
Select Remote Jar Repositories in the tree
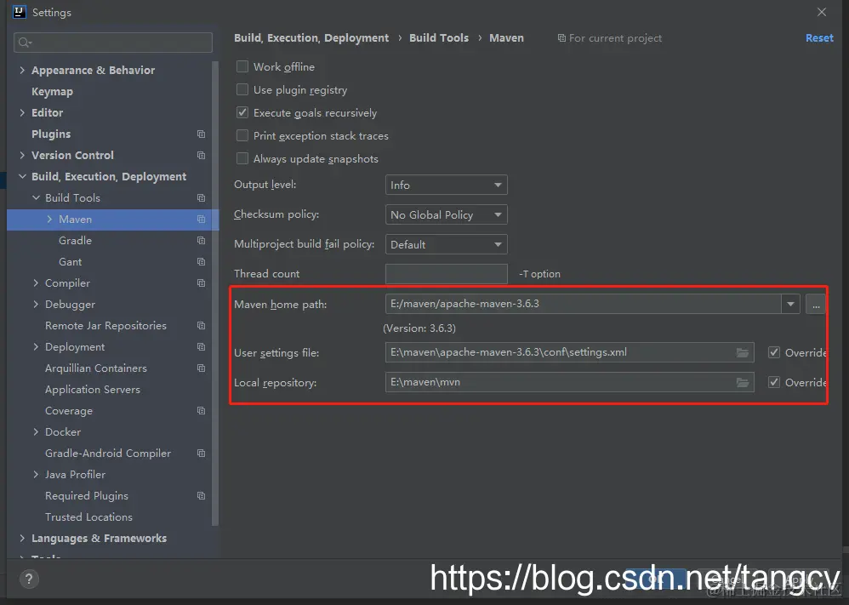coord(105,326)
